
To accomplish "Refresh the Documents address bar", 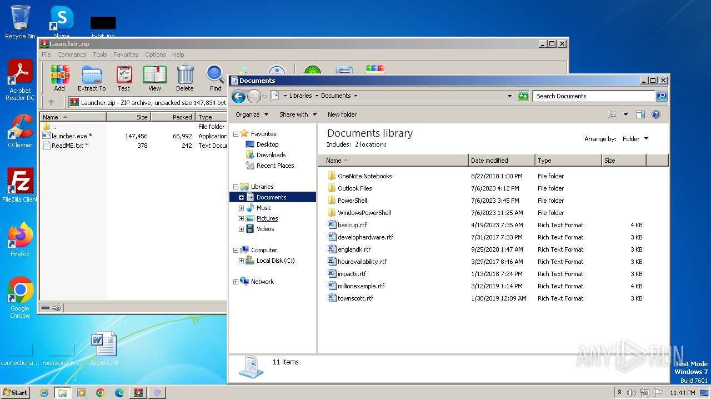I will (523, 96).
